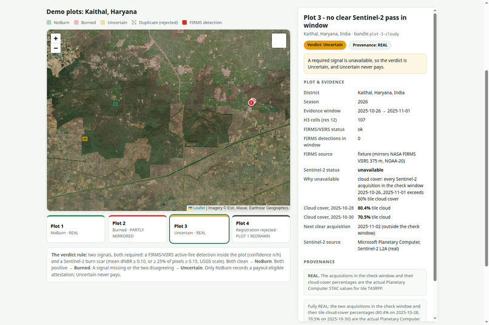Click the detail panel scroll-down arrow
Viewport: 489px width, 325px height.
pyautogui.click(x=435, y=318)
